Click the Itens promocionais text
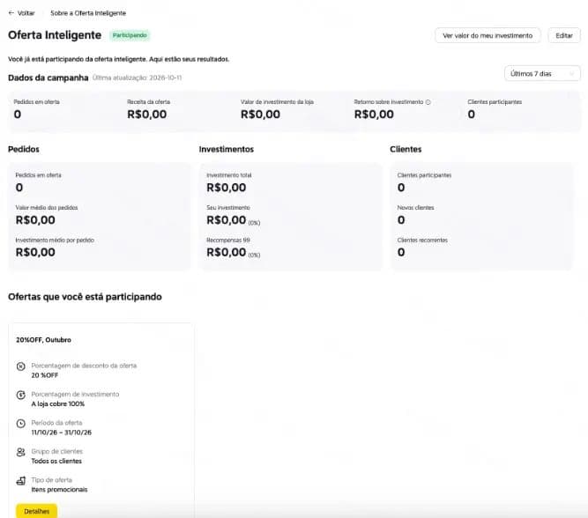 (59, 490)
